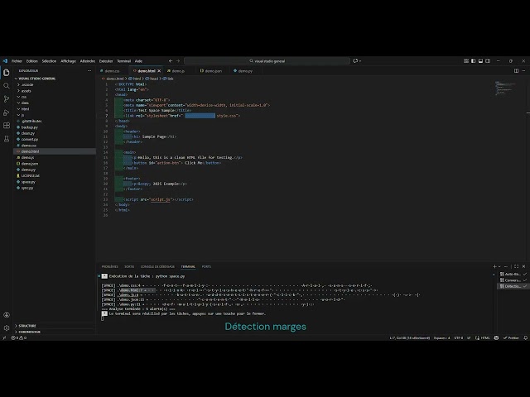The width and height of the screenshot is (530, 397).
Task: Close the demo.html editor tab
Action: [x=159, y=71]
